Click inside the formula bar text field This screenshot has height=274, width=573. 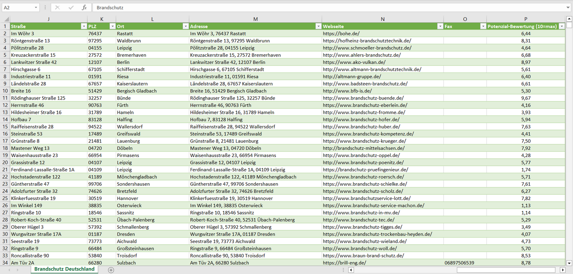coord(317,8)
